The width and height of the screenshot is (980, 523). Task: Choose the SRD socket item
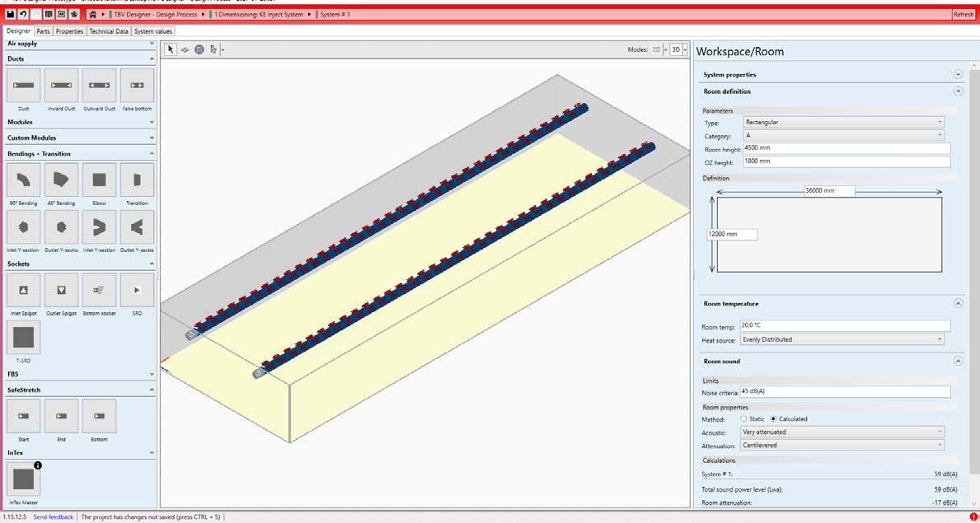click(137, 290)
